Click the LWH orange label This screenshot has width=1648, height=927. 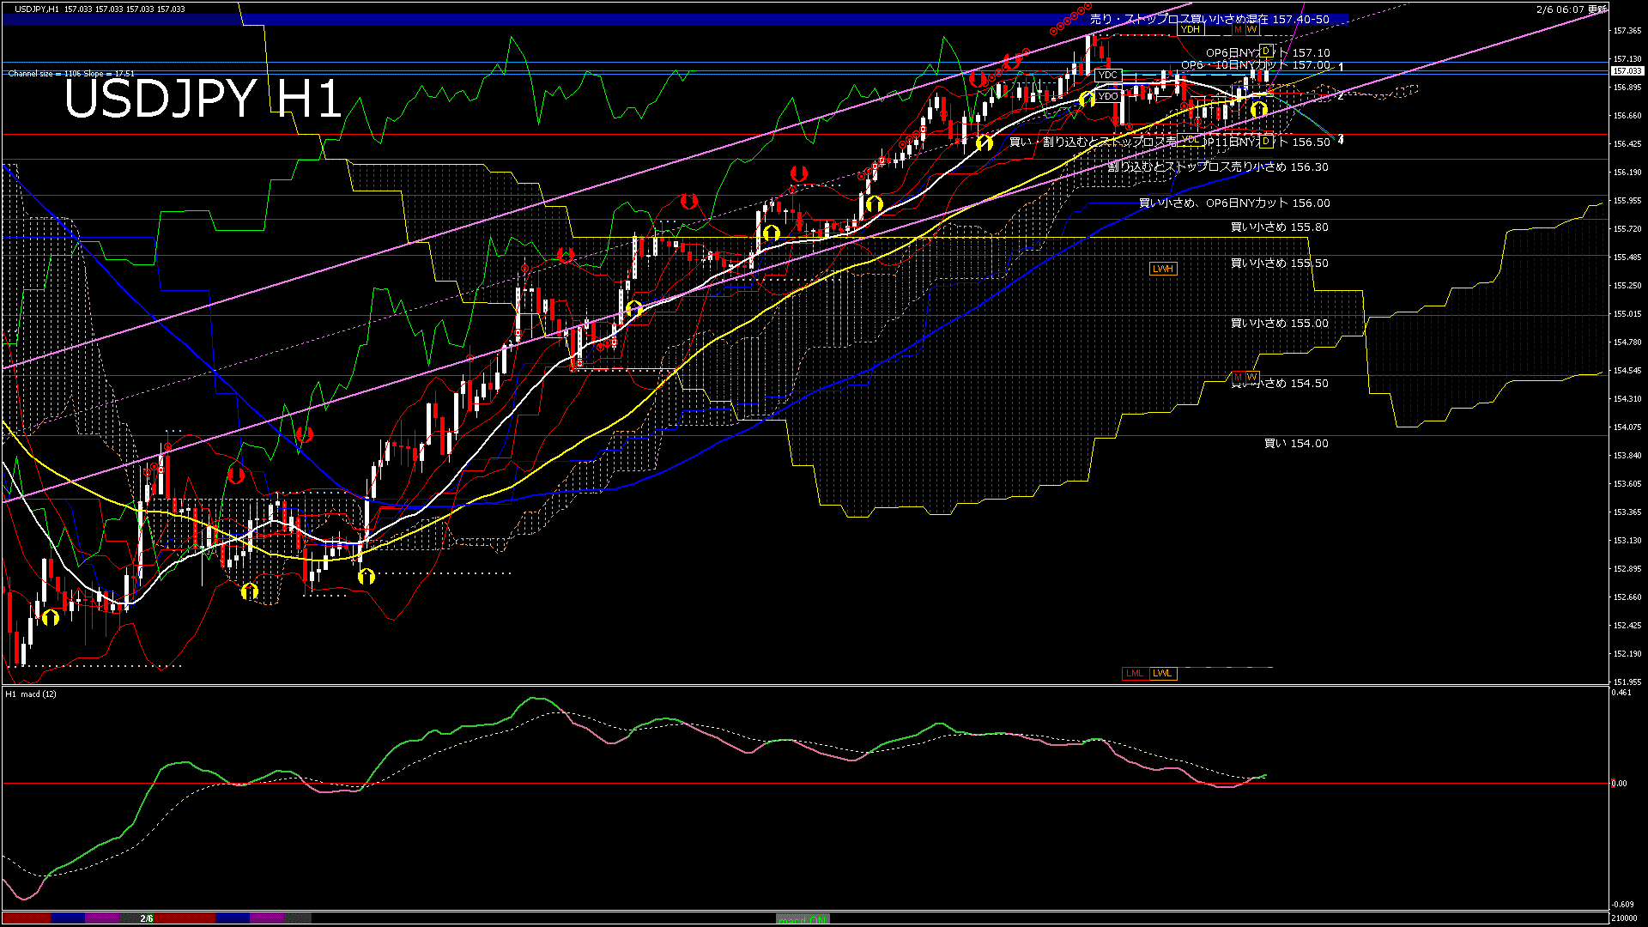pos(1162,269)
